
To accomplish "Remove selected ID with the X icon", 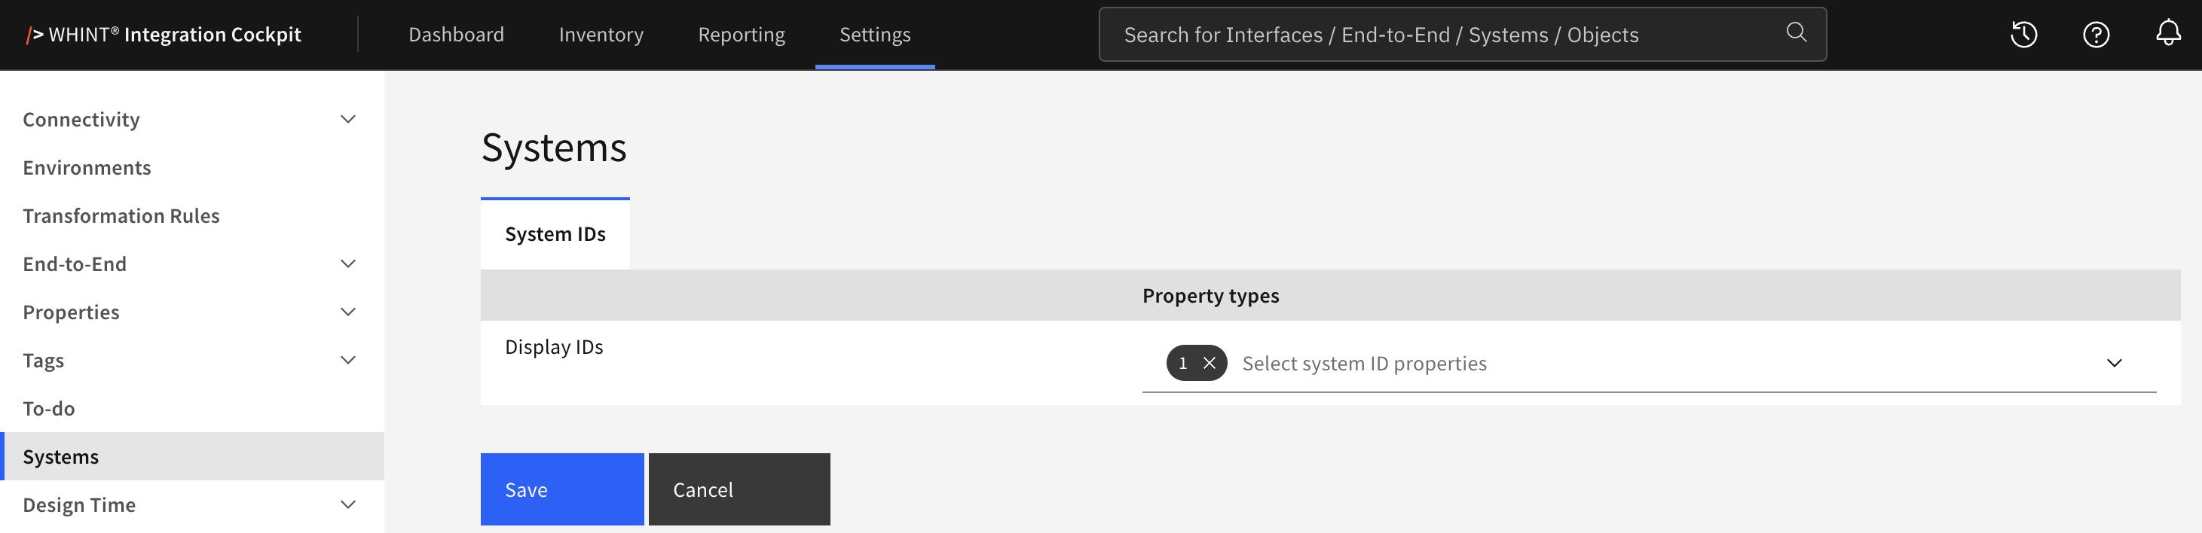I will pos(1210,363).
